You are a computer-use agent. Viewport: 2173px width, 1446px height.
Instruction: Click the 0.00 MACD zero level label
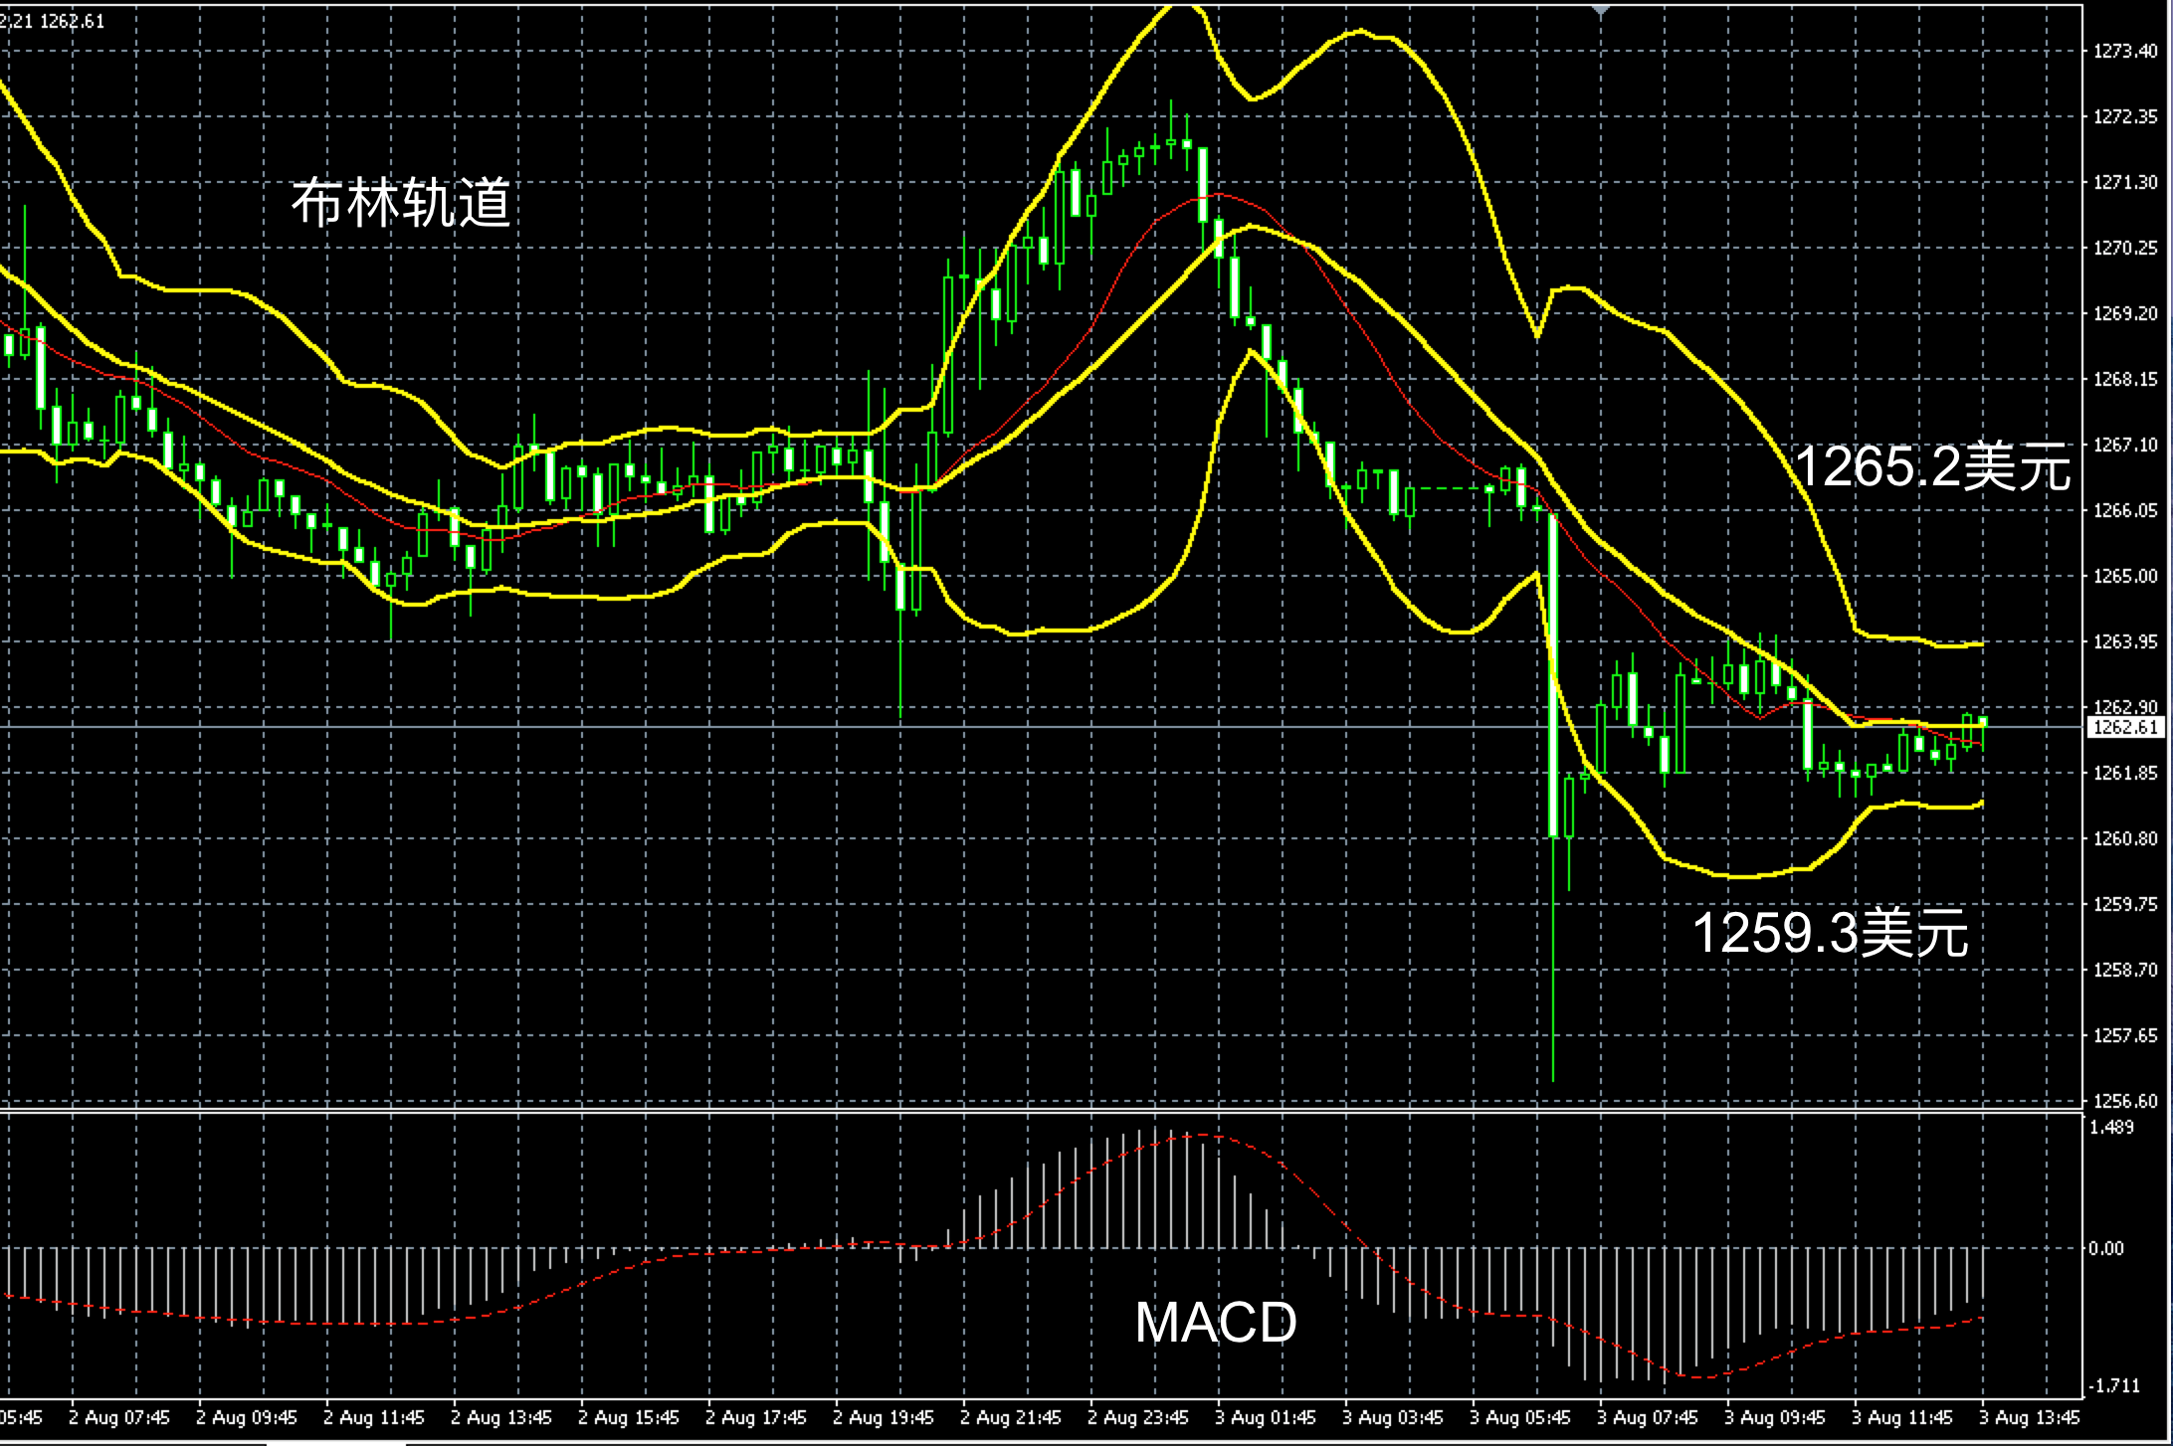[x=2106, y=1248]
